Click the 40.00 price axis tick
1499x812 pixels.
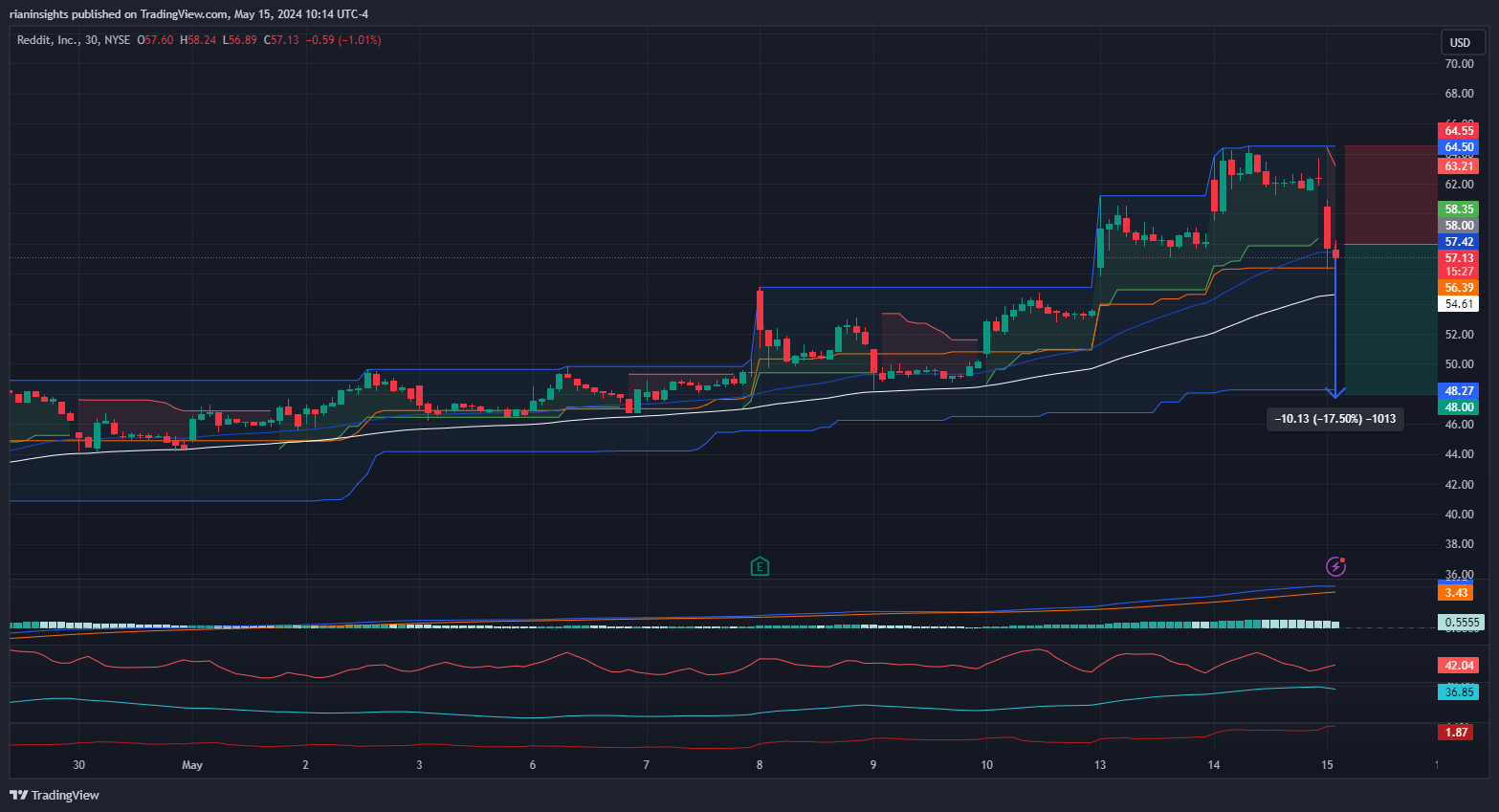tap(1459, 515)
